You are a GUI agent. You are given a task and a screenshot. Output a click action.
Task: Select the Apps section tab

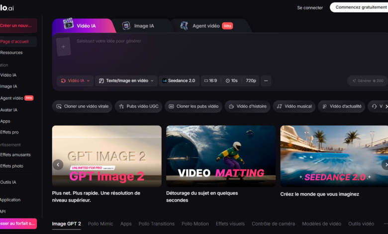(126, 224)
